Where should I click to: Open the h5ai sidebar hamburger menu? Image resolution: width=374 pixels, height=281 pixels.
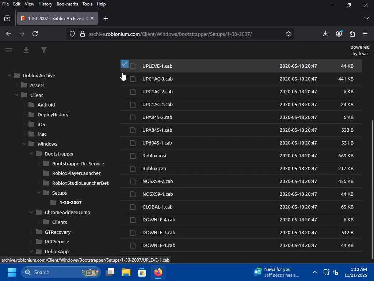click(9, 50)
